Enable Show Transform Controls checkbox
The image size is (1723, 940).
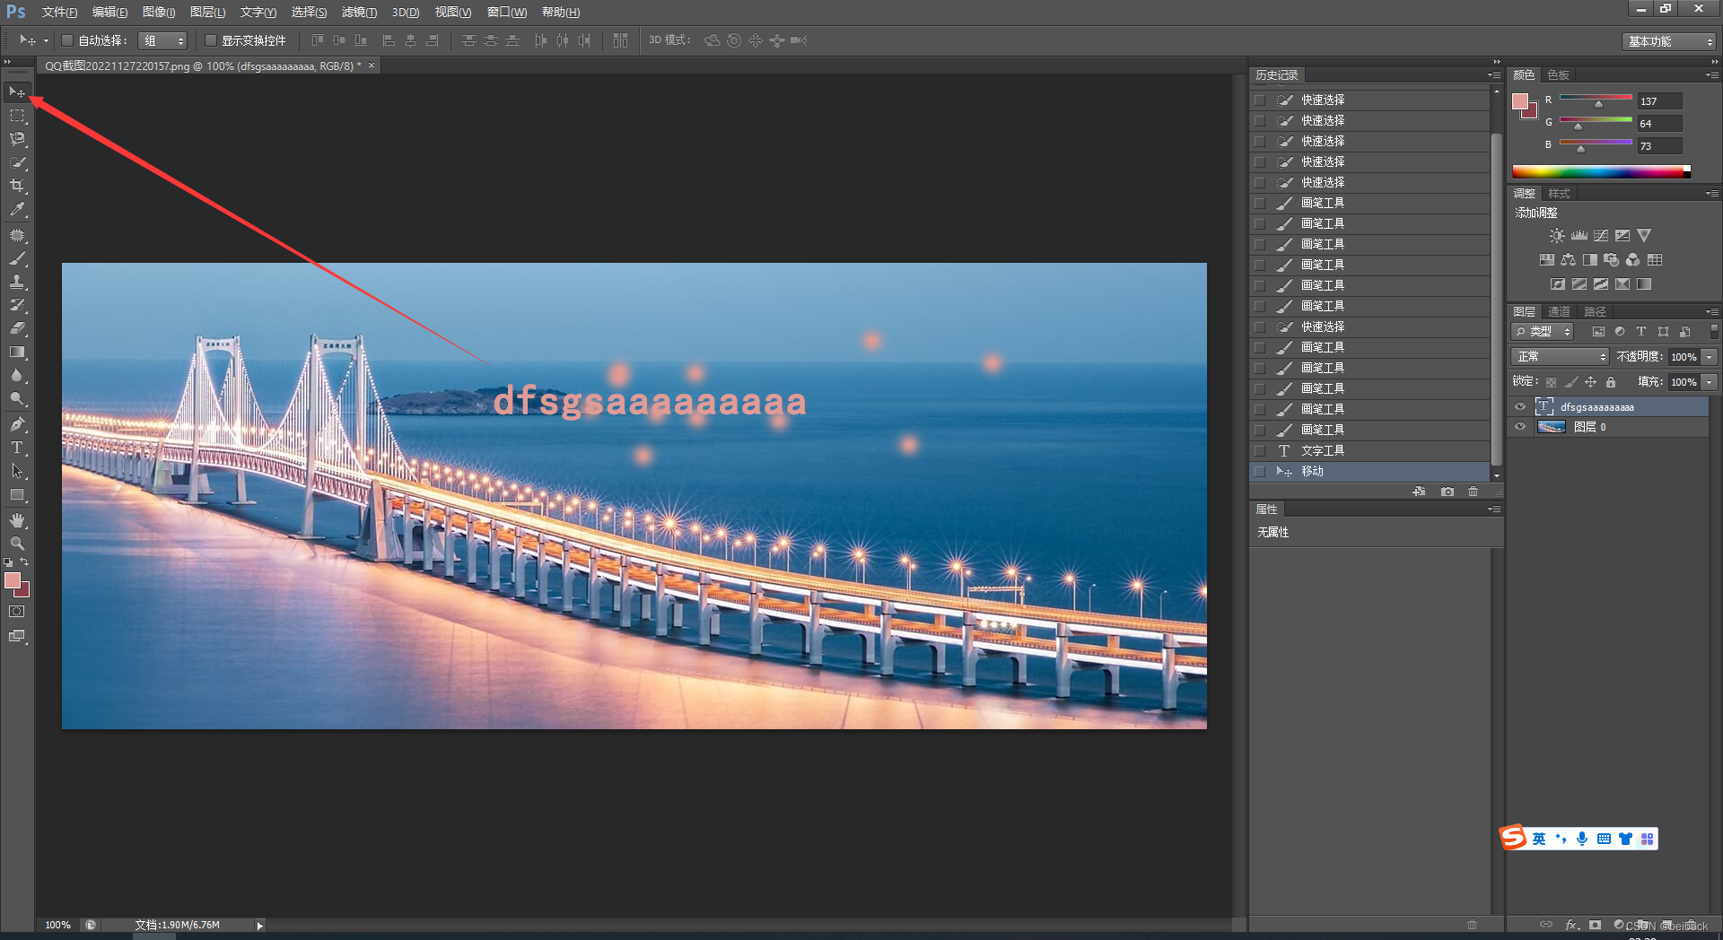point(211,40)
